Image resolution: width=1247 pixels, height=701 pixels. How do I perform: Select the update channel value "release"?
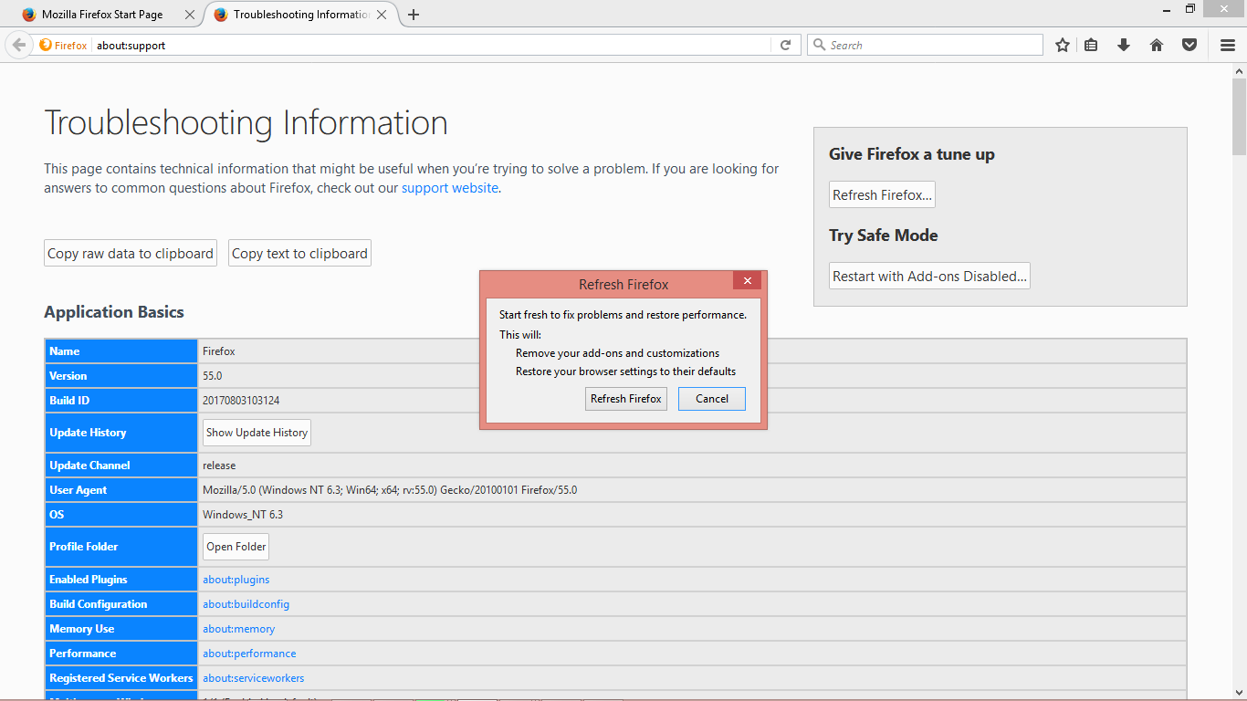(219, 466)
